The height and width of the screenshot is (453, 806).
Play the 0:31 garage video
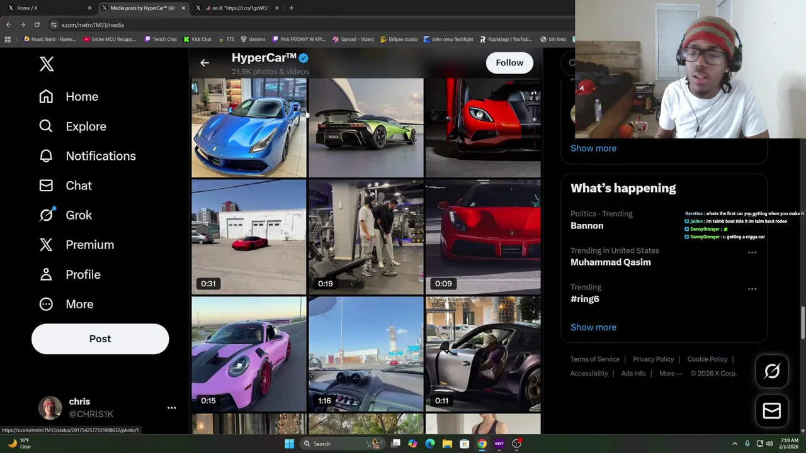coord(249,237)
